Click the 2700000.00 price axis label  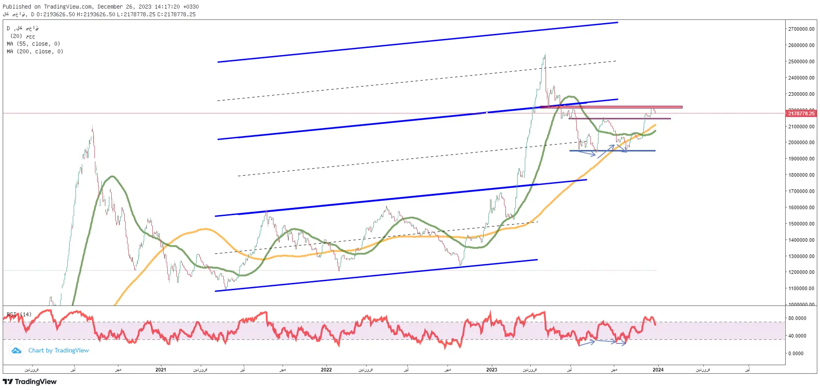click(x=801, y=29)
